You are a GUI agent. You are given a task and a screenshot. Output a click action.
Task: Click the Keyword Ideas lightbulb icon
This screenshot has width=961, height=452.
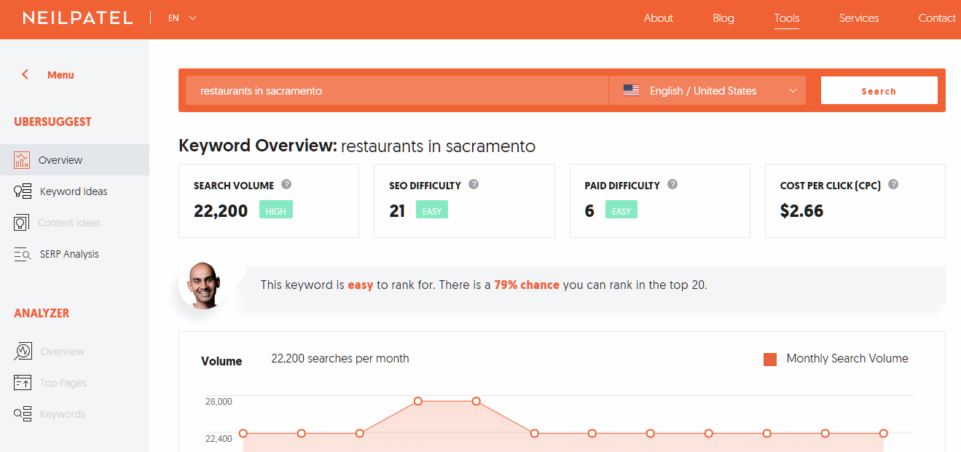tap(23, 191)
